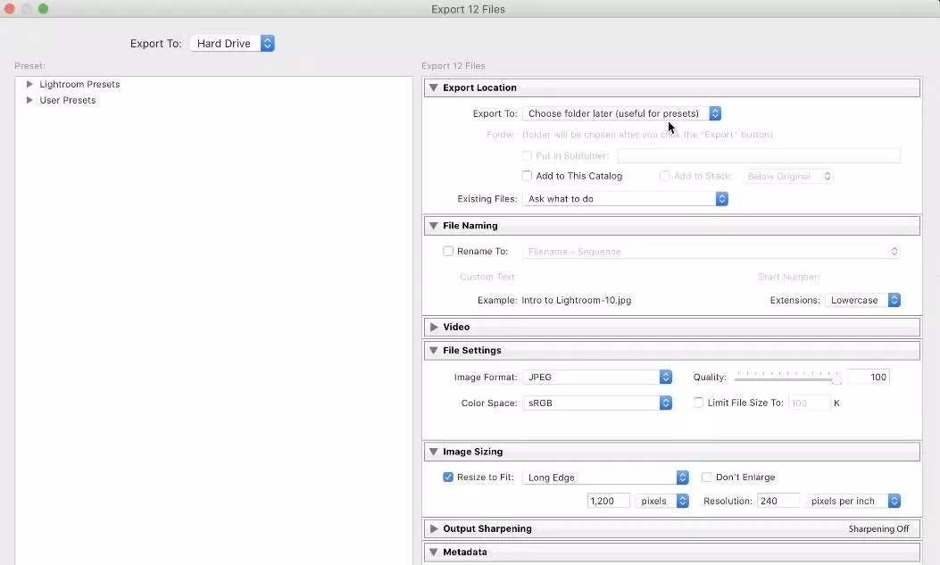
Task: Expand the User Presets folder
Action: [29, 100]
